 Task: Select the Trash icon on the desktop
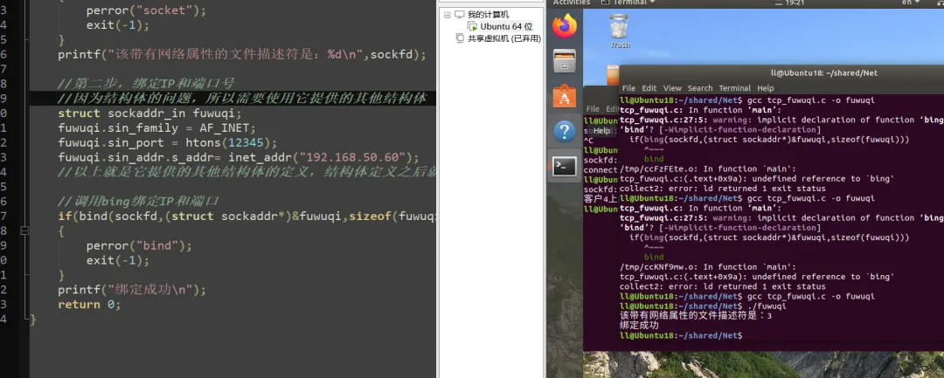coord(619,26)
